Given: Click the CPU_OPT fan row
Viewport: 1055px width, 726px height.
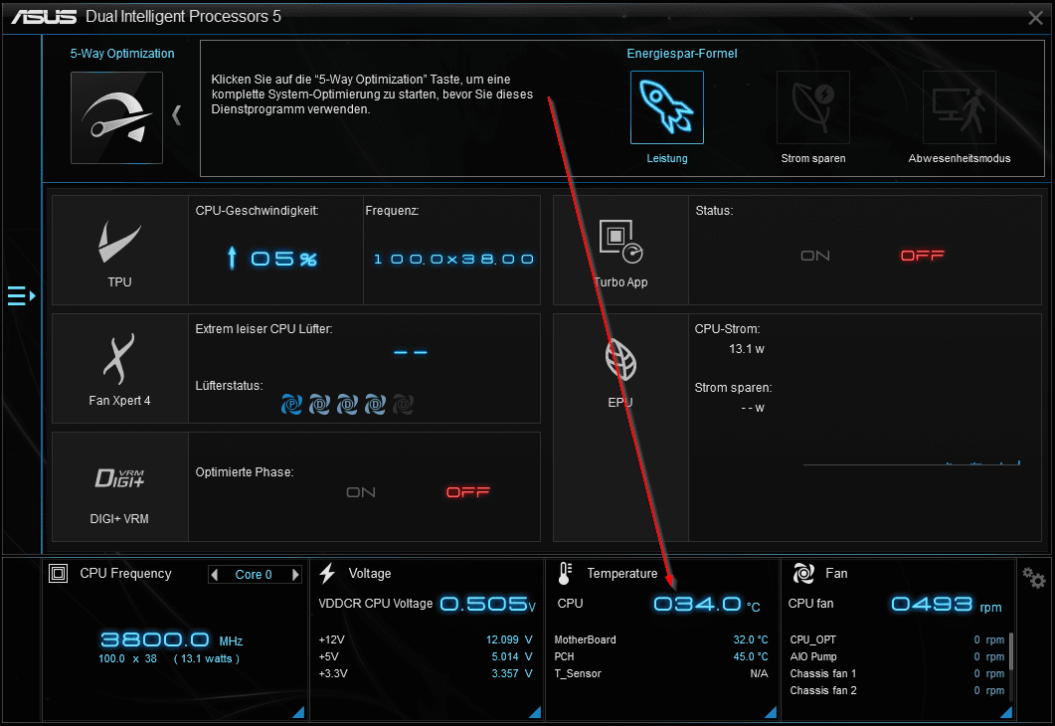Looking at the screenshot, I should (x=897, y=639).
